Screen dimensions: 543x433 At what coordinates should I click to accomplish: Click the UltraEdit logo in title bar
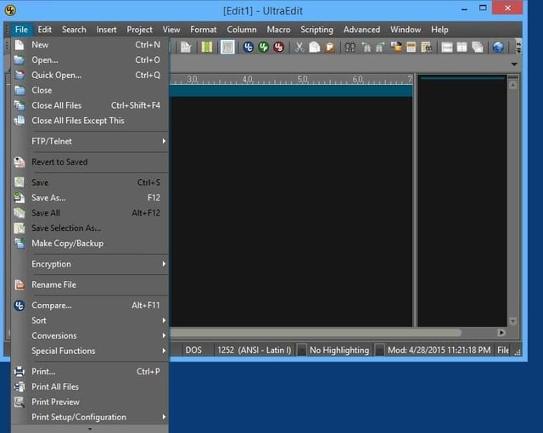click(x=10, y=10)
